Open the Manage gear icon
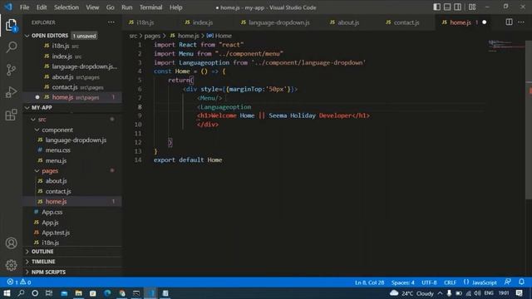This screenshot has width=532, height=299. pyautogui.click(x=11, y=265)
